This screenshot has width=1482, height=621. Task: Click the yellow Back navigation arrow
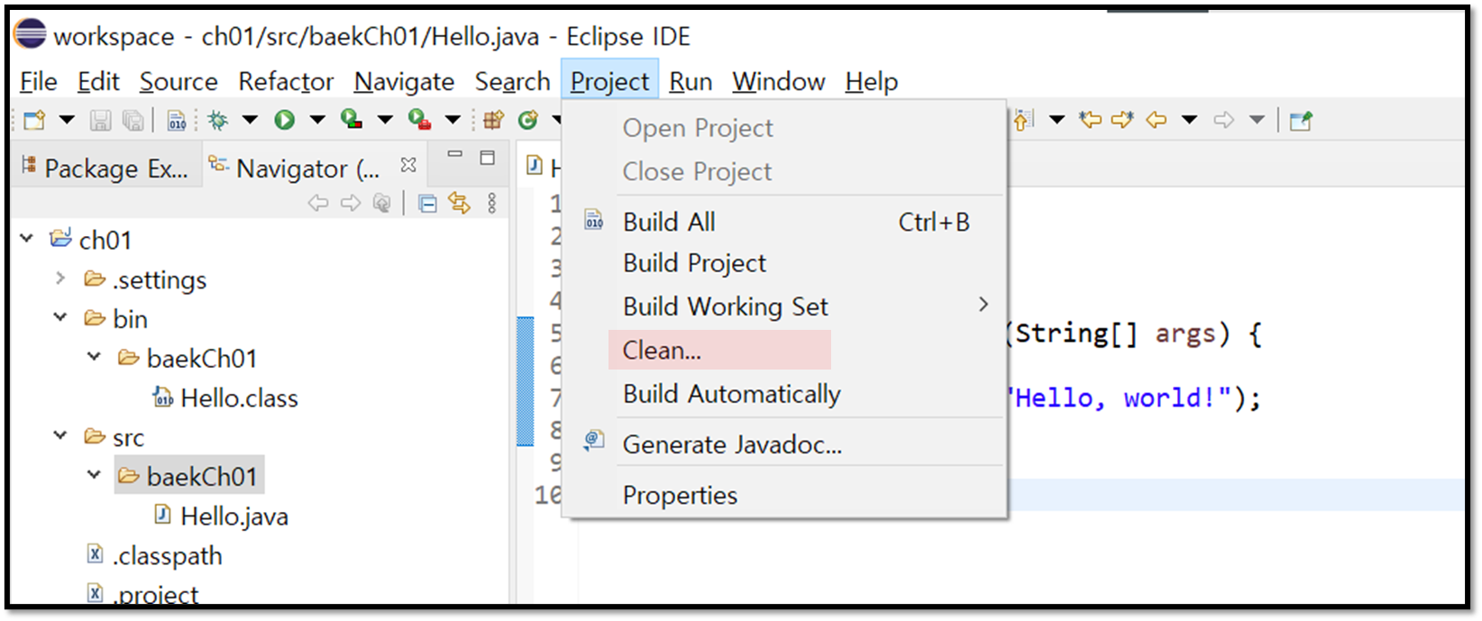coord(1157,120)
